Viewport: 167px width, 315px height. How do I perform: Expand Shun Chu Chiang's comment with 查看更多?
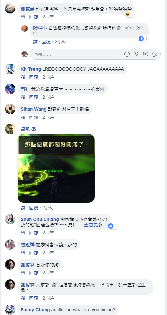(93, 225)
